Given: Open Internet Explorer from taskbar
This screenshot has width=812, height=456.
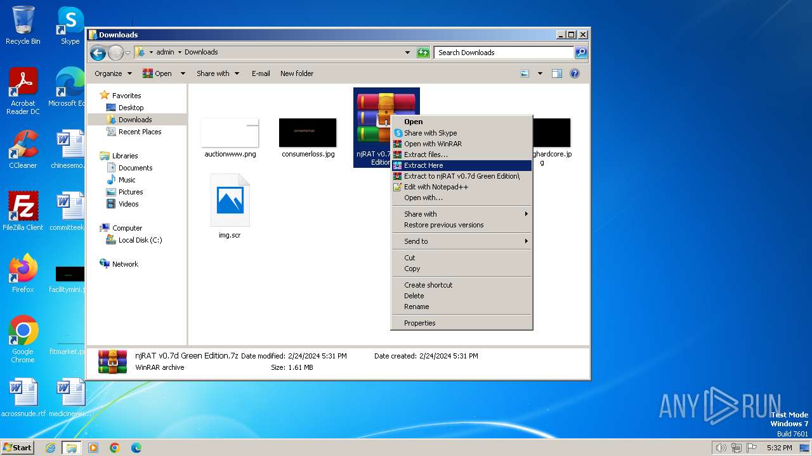Looking at the screenshot, I should pyautogui.click(x=51, y=448).
